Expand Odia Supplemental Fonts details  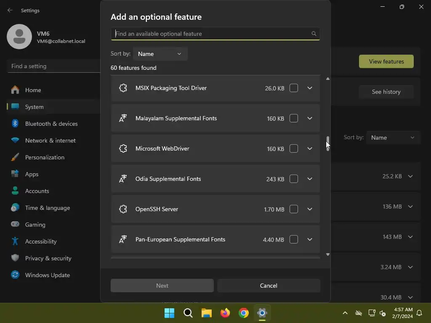pyautogui.click(x=309, y=179)
